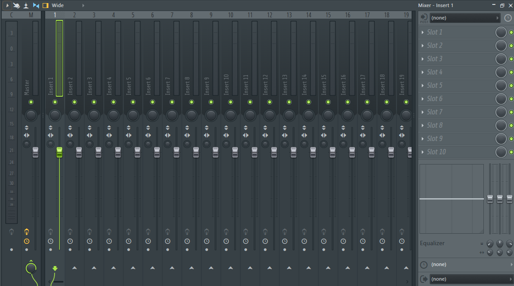The width and height of the screenshot is (514, 286).
Task: Mute the Insert 15 track
Action: click(328, 102)
